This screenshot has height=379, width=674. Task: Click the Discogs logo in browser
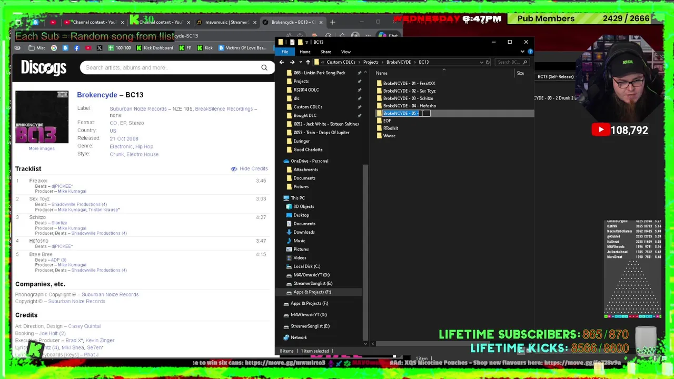point(44,68)
